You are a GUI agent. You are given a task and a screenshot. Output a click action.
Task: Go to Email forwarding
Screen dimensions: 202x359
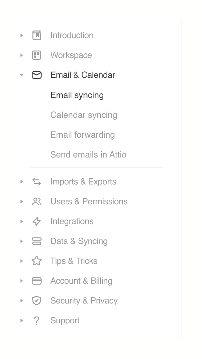(x=83, y=135)
